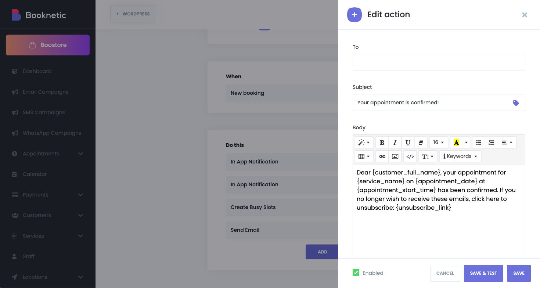Uncheck the Enabled checkbox
The height and width of the screenshot is (288, 540).
356,273
